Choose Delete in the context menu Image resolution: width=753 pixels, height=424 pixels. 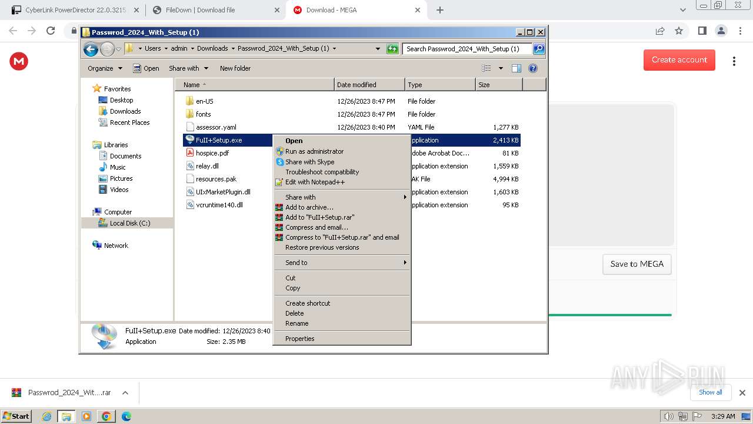[342, 313]
